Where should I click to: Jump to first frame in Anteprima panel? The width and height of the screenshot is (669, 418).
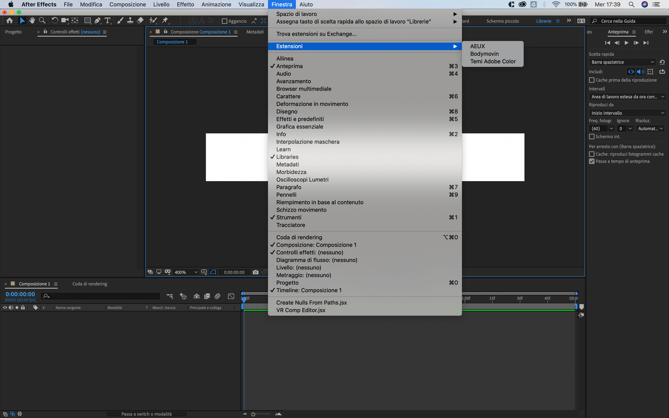coord(608,43)
